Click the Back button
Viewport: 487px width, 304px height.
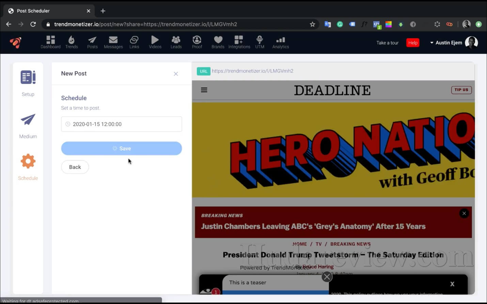75,167
